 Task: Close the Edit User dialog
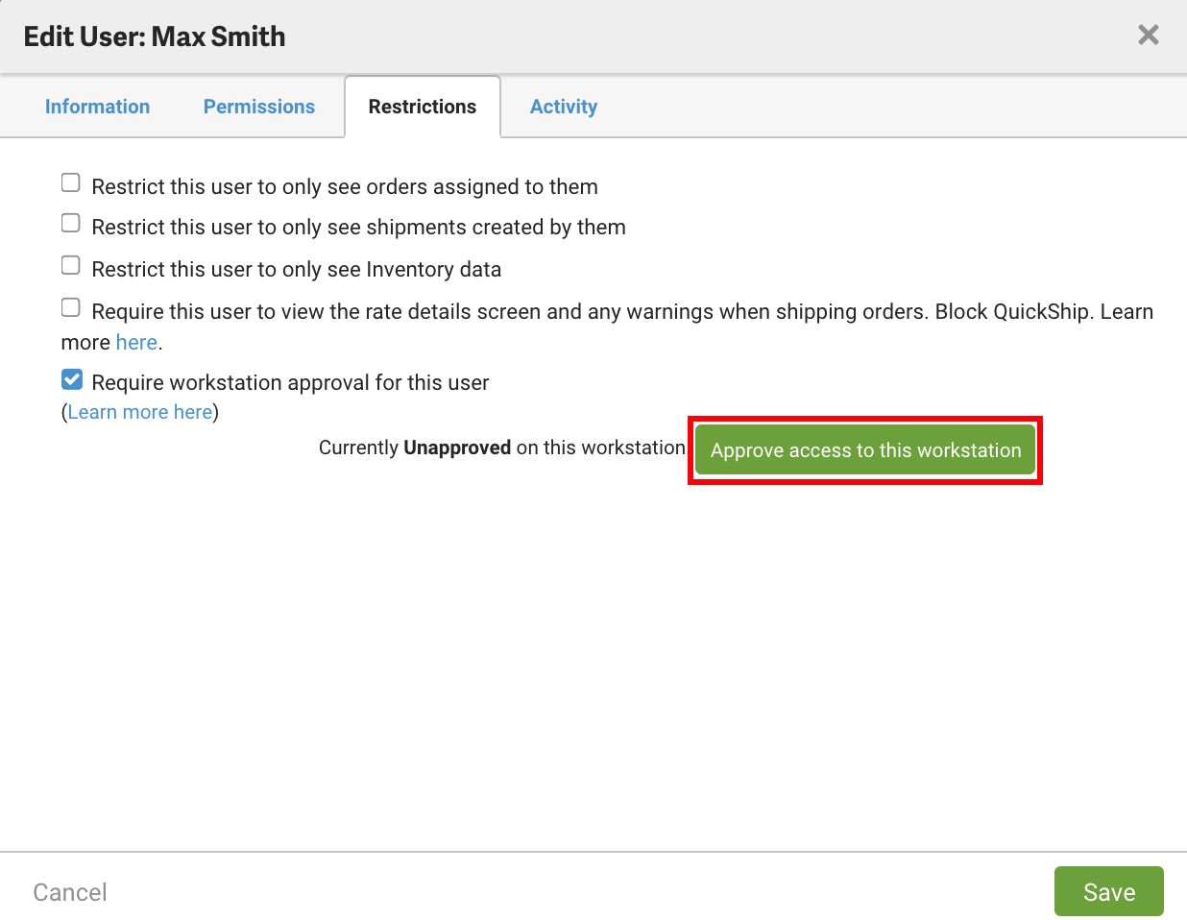[1148, 36]
